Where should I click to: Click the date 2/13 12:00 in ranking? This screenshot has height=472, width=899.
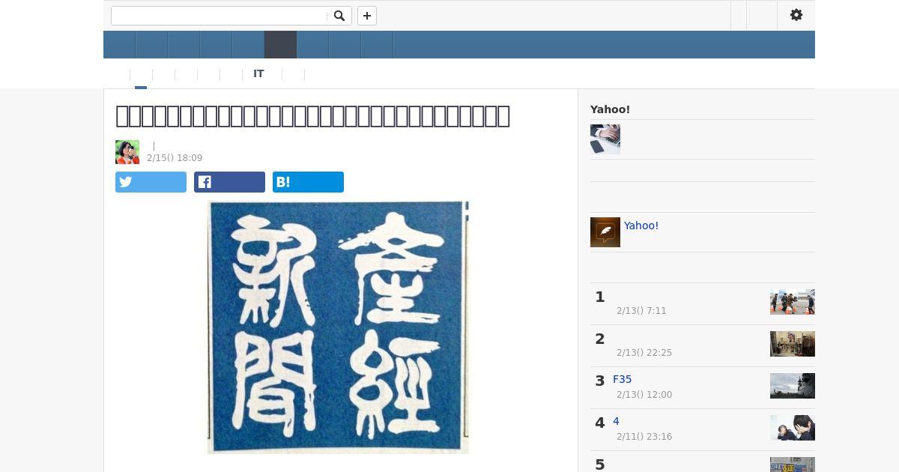pyautogui.click(x=644, y=395)
